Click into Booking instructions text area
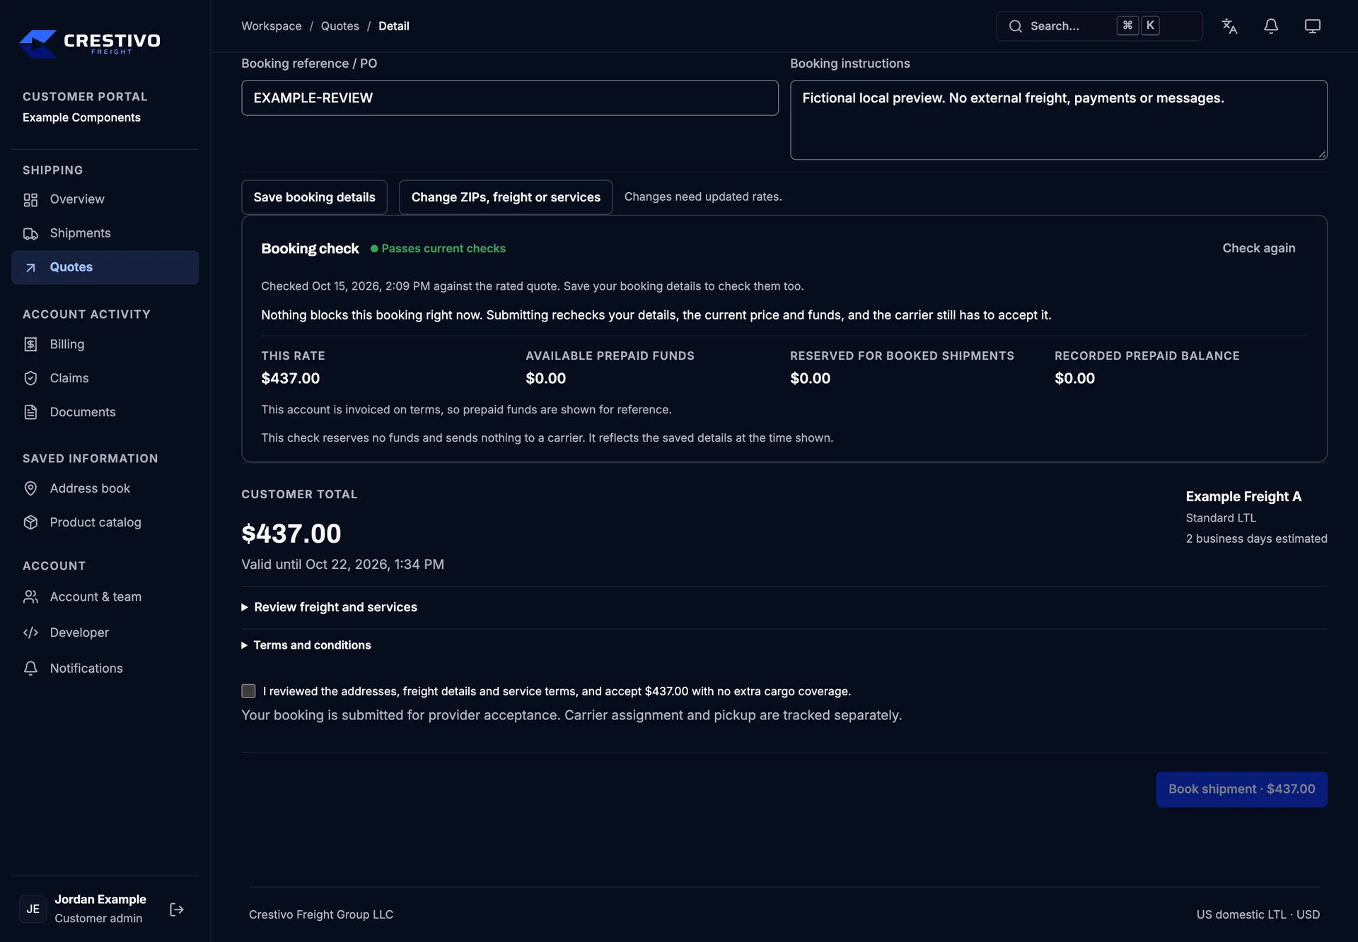This screenshot has width=1358, height=942. (1059, 120)
